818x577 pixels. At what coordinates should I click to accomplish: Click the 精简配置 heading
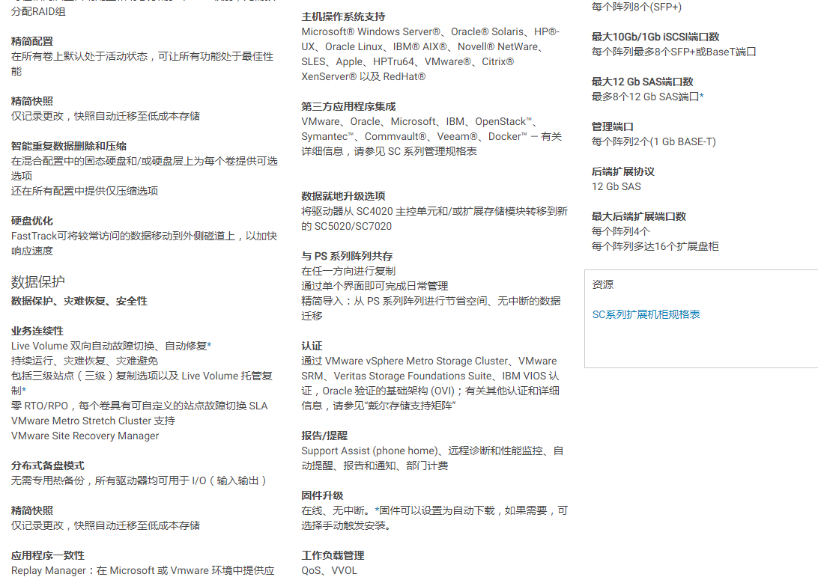(31, 41)
